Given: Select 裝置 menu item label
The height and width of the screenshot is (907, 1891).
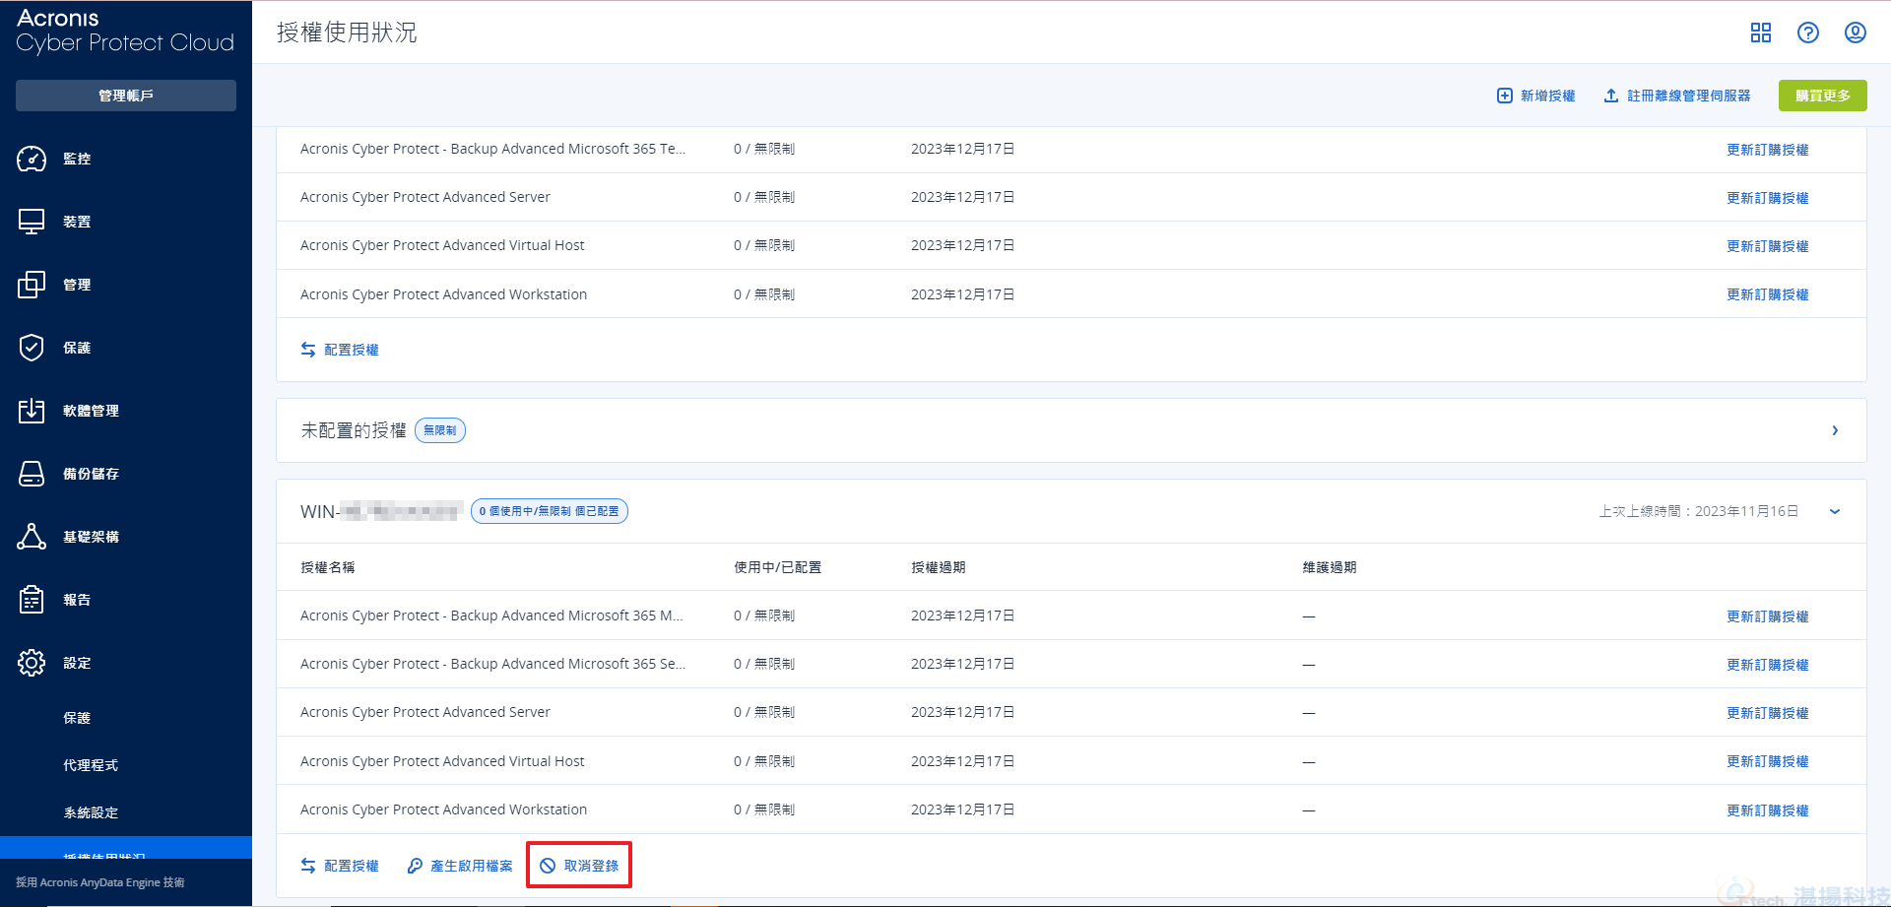Looking at the screenshot, I should point(77,222).
